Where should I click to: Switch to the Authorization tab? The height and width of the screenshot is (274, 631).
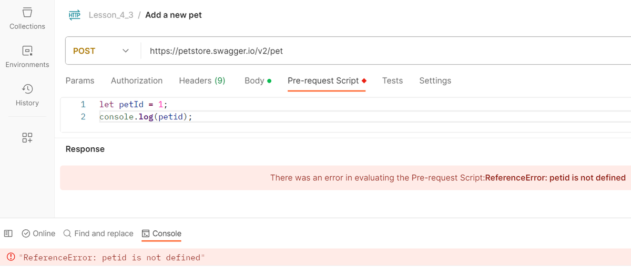[137, 80]
